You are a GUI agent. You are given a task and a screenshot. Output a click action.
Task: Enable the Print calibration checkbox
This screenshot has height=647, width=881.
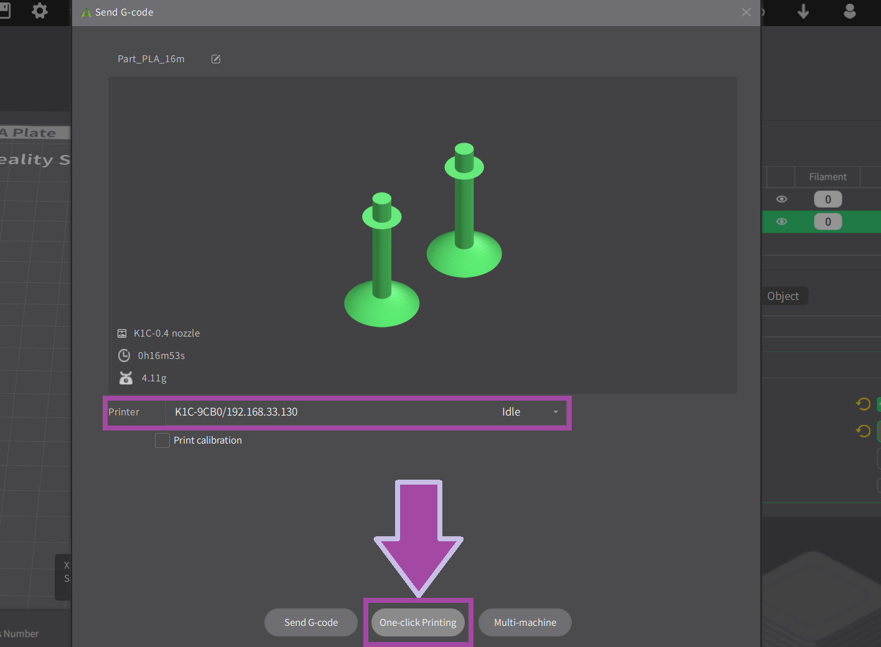(162, 440)
